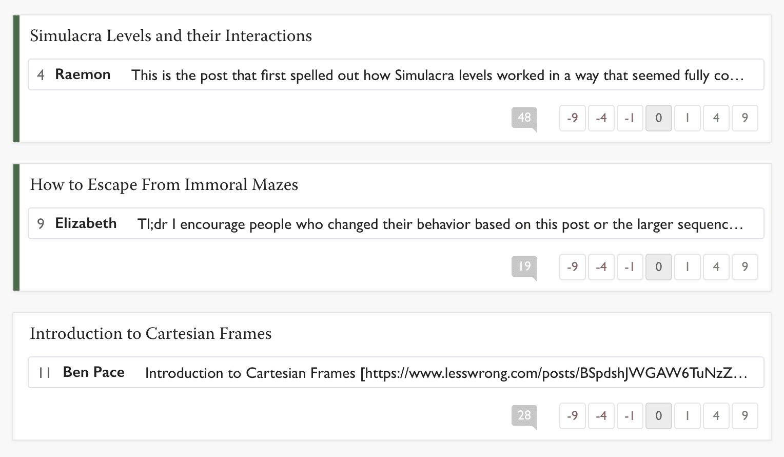Vote 1 on Introduction to Cartesian Frames
The height and width of the screenshot is (457, 784).
coord(688,416)
